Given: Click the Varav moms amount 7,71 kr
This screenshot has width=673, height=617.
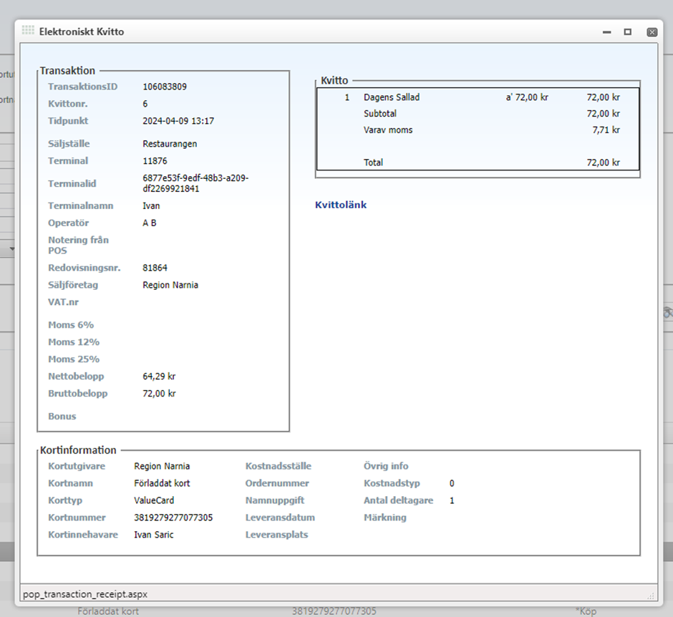Looking at the screenshot, I should pyautogui.click(x=606, y=130).
